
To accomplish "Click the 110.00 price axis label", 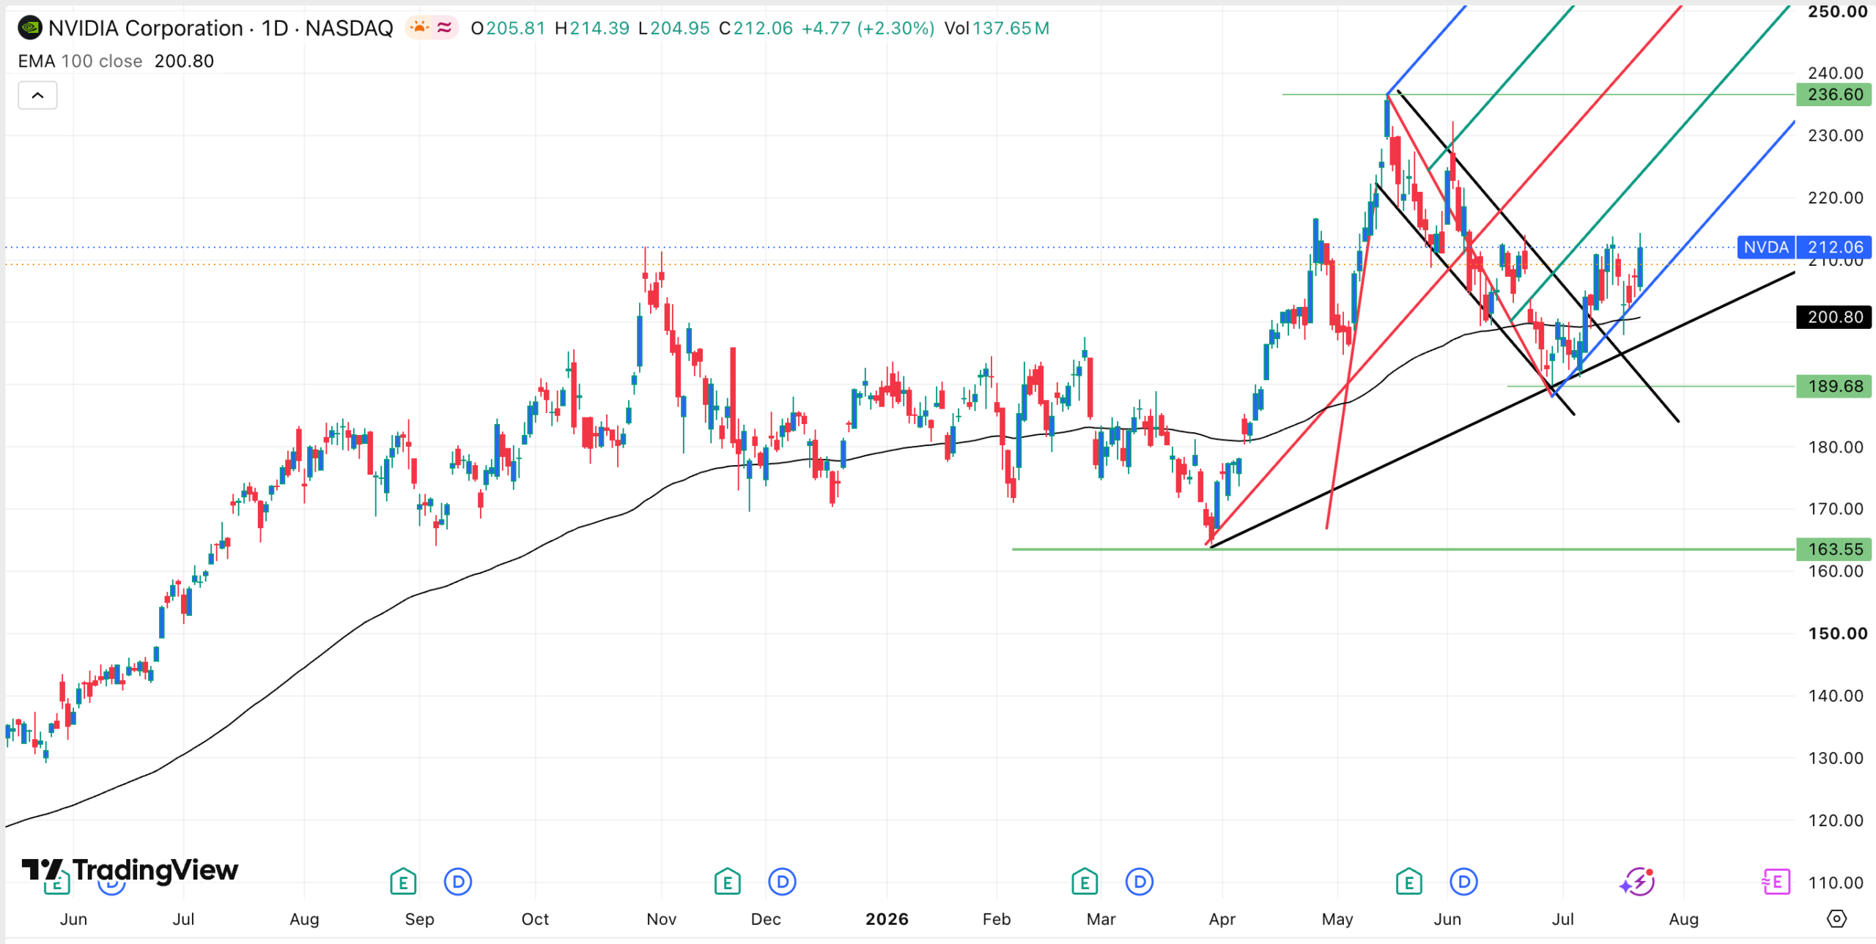I will pos(1835,882).
